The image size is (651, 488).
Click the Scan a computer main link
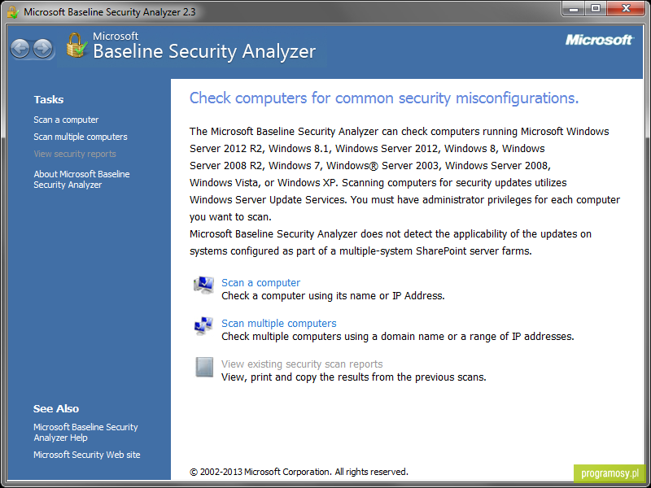[x=260, y=282]
